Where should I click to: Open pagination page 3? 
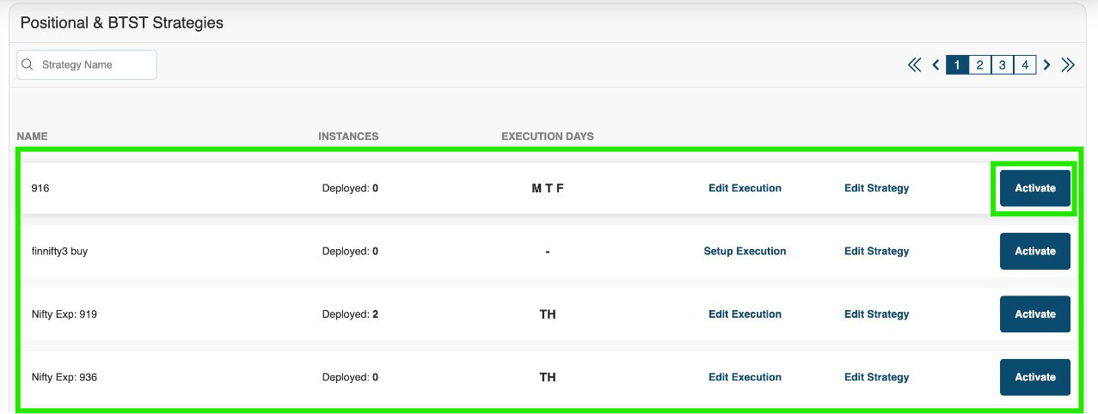pos(1002,65)
